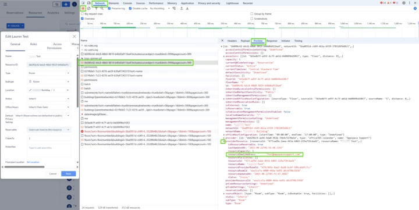Open the CREATE button dropdown arrow
Screen dimensions: 419x210
click(23, 26)
